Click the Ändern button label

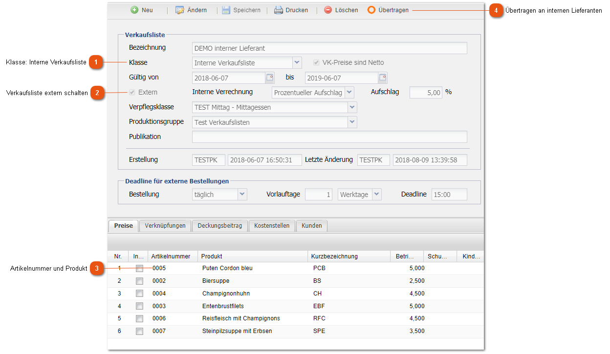click(x=197, y=10)
